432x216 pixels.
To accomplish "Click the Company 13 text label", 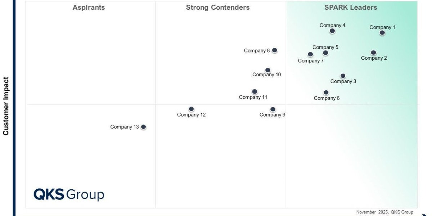I will [125, 127].
